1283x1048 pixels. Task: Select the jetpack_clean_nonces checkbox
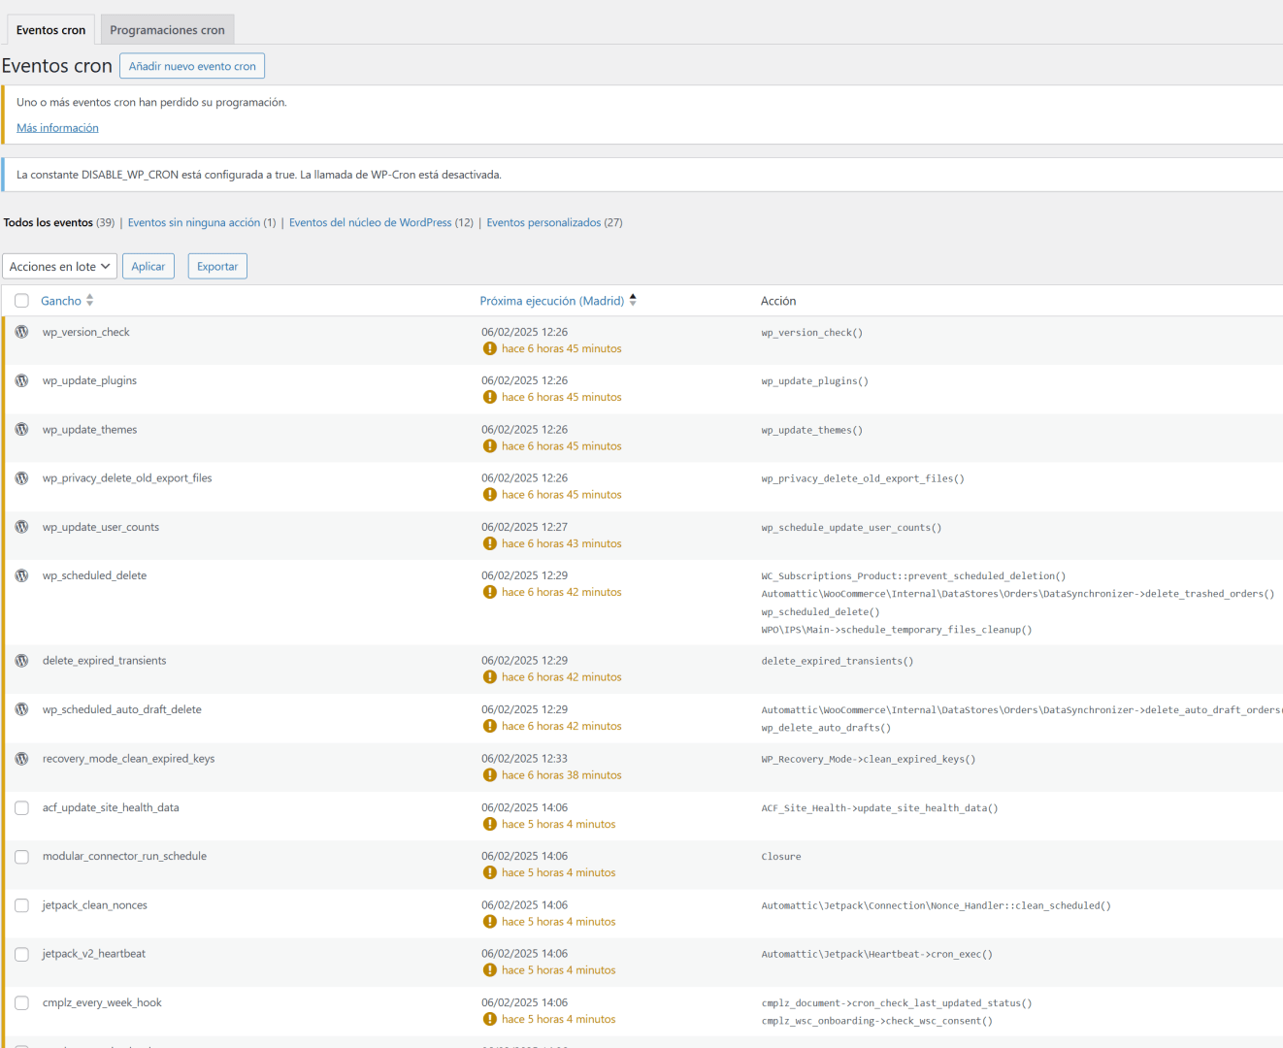coord(21,905)
